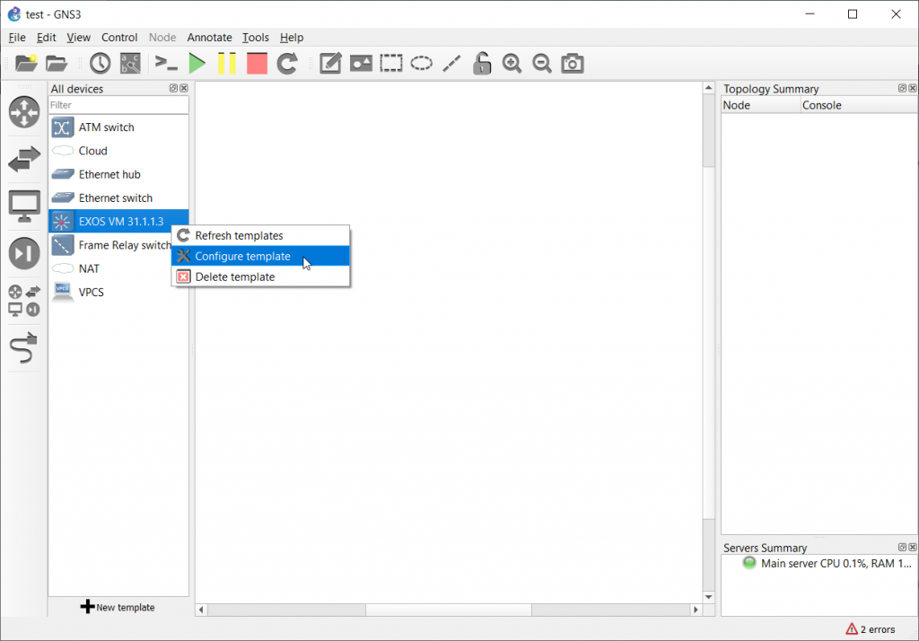919x641 pixels.
Task: Toggle the lock/unlock items padlock icon
Action: point(482,63)
